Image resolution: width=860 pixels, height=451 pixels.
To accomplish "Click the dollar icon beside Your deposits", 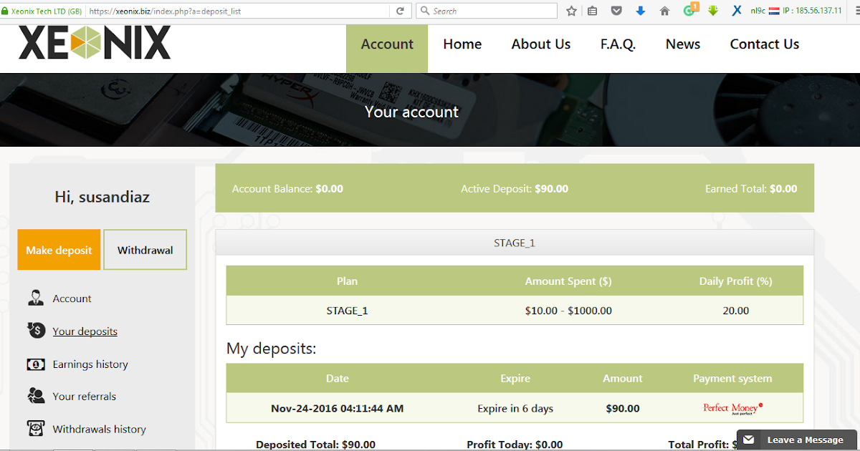I will (36, 331).
